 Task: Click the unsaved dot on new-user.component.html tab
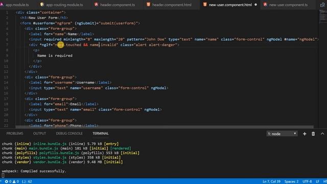click(x=255, y=5)
